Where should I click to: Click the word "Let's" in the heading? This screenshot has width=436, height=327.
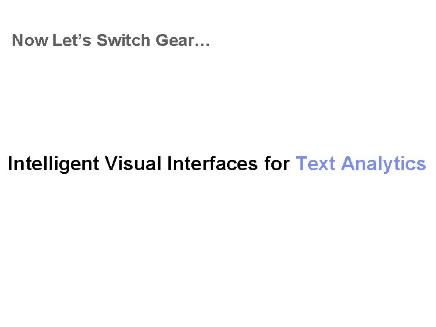pos(71,41)
